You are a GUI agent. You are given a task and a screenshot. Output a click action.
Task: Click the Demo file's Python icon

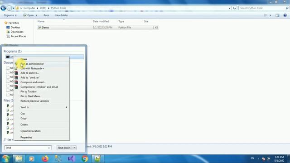click(39, 28)
